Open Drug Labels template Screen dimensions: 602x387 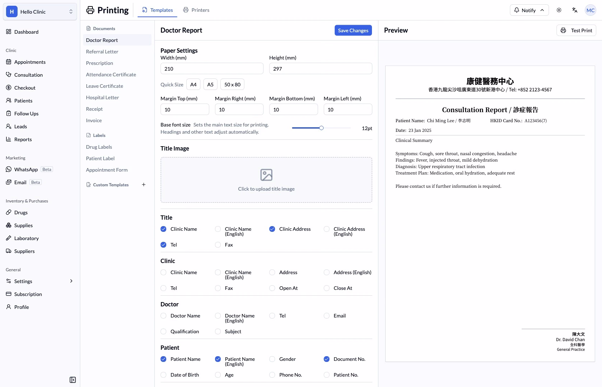pos(117,147)
